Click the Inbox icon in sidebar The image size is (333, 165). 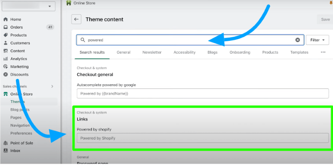click(6, 150)
